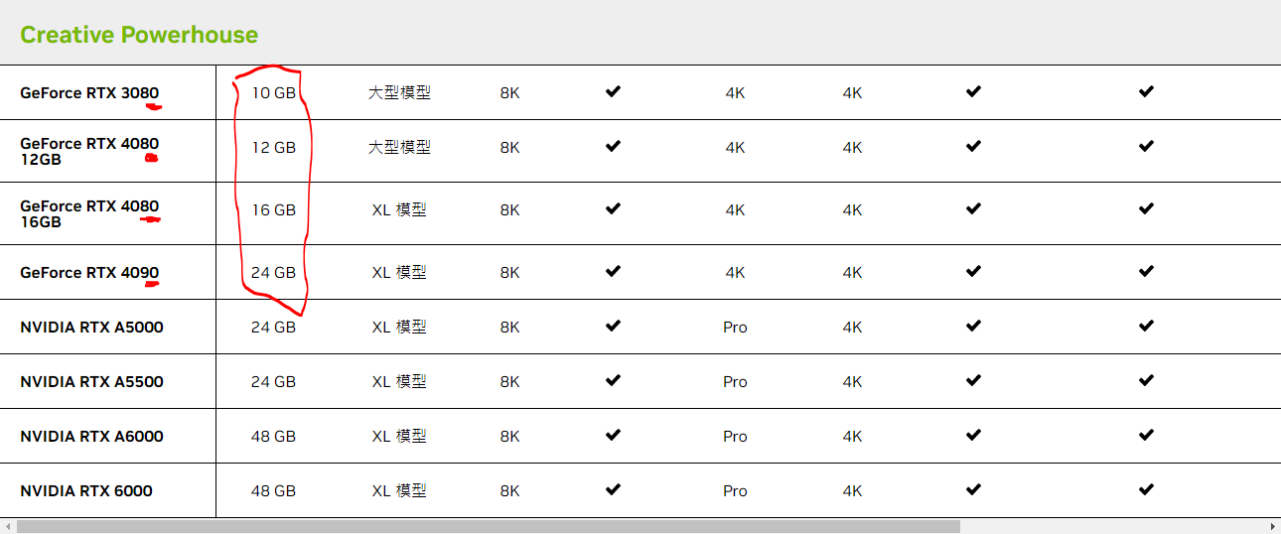Click the 16 GB memory cell
This screenshot has width=1281, height=534.
[273, 209]
